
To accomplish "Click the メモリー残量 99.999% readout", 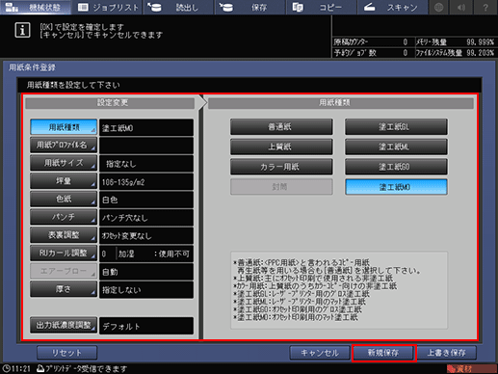I will pyautogui.click(x=455, y=42).
